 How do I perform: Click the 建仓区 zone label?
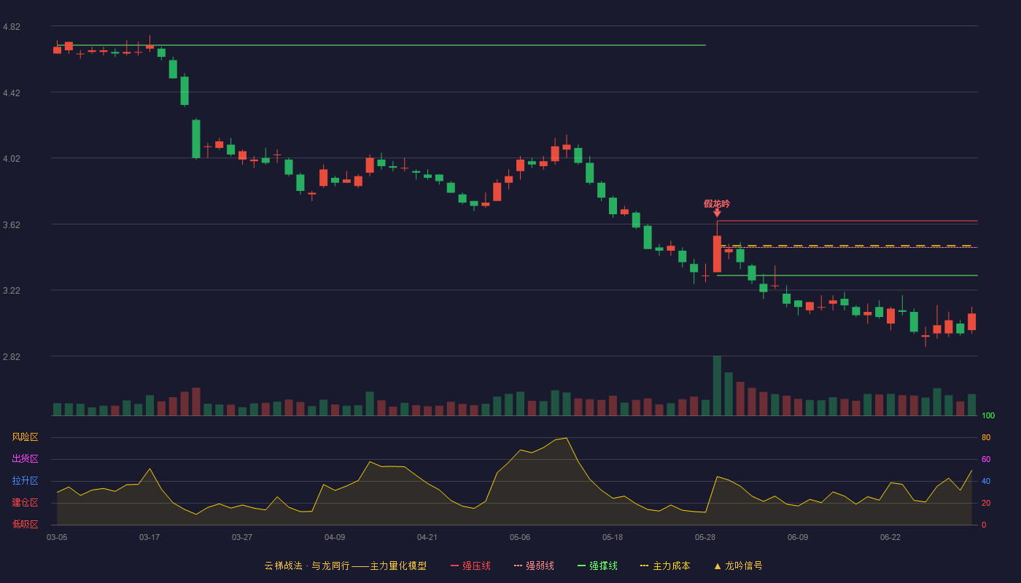26,503
